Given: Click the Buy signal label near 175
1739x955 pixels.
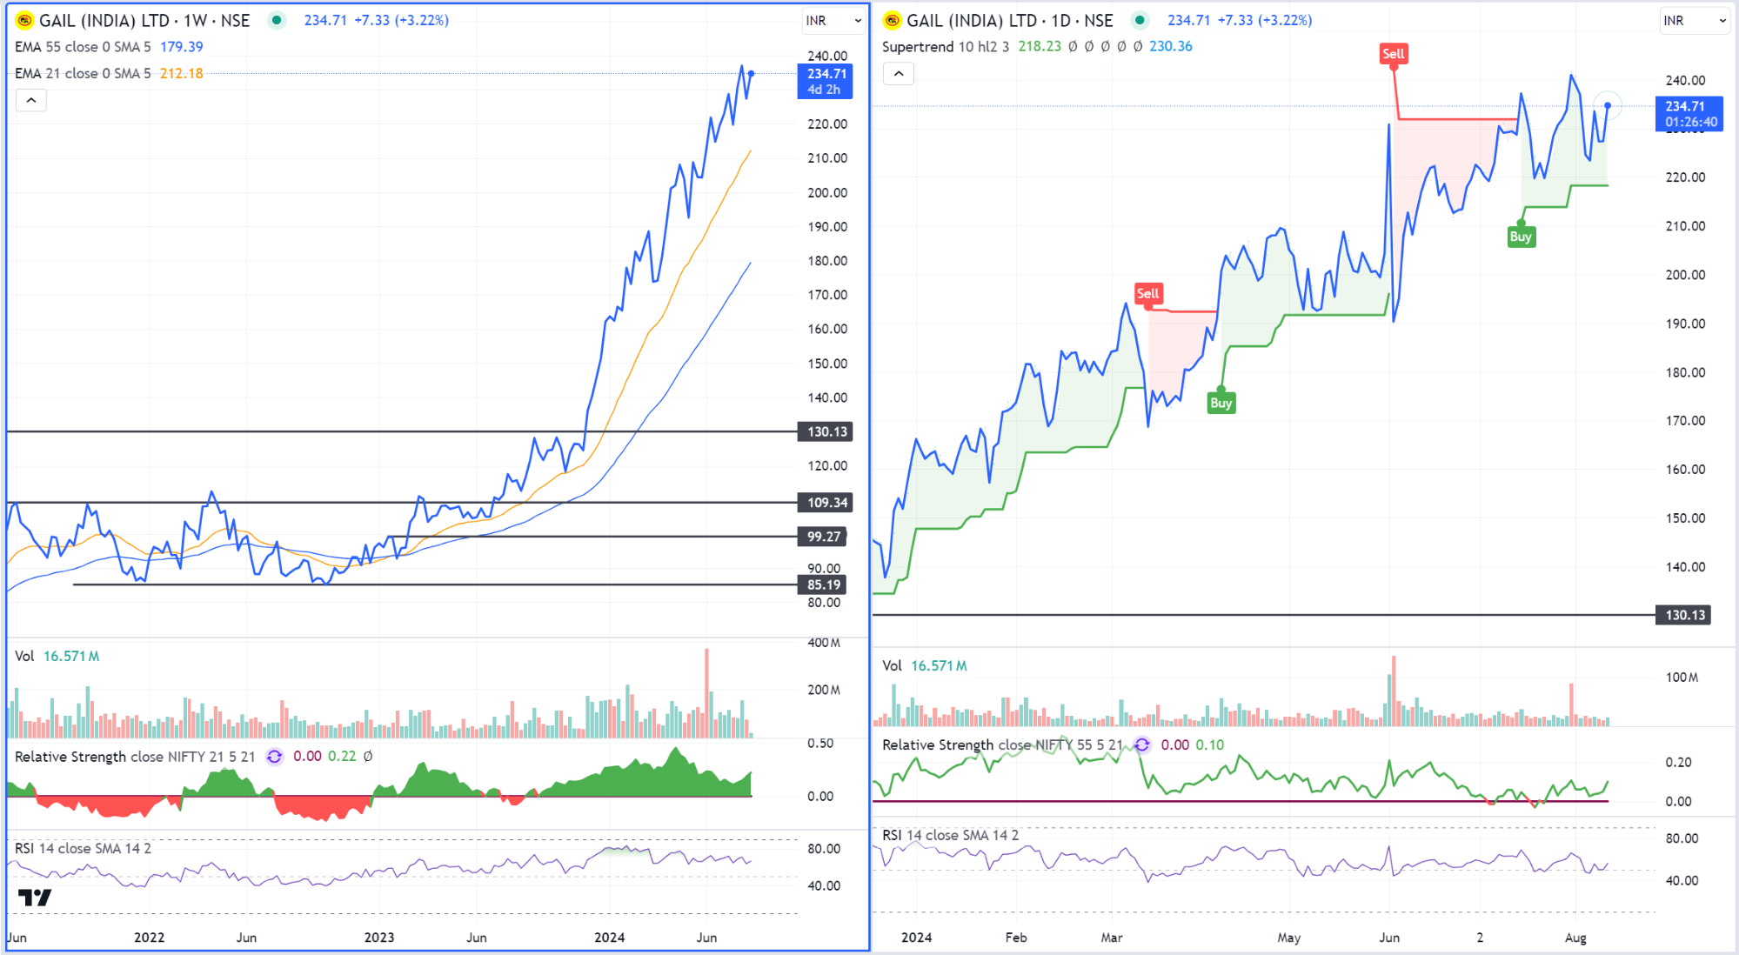Looking at the screenshot, I should pos(1221,403).
